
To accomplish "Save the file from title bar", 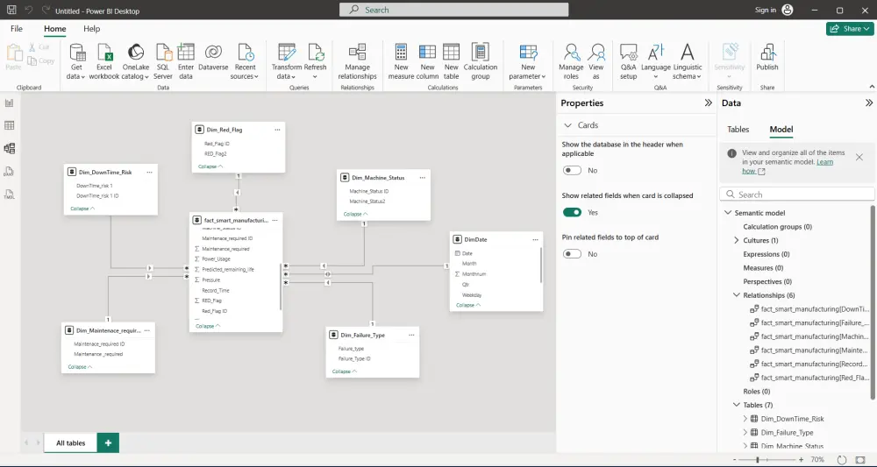I will coord(11,10).
